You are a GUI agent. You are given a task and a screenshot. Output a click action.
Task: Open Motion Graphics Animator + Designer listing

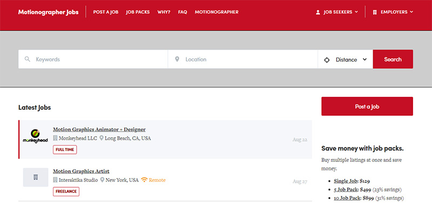[x=99, y=129]
